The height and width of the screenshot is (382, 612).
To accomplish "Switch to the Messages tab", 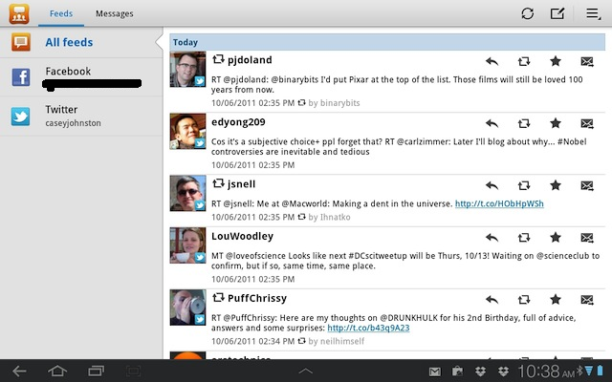I will (x=115, y=13).
